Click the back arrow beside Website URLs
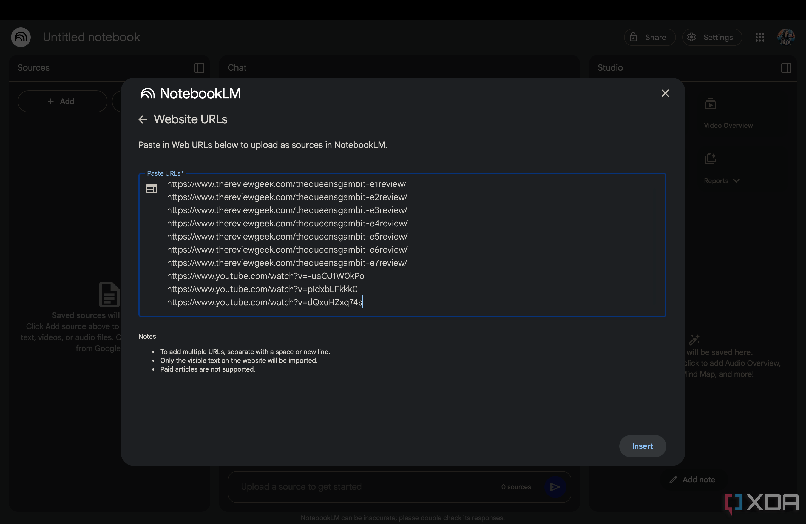The width and height of the screenshot is (806, 524). click(143, 119)
